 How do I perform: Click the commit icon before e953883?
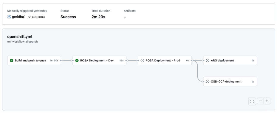point(29,17)
